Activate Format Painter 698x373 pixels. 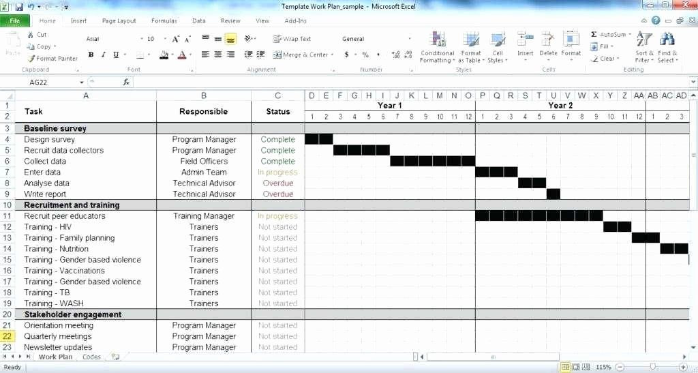tap(52, 59)
